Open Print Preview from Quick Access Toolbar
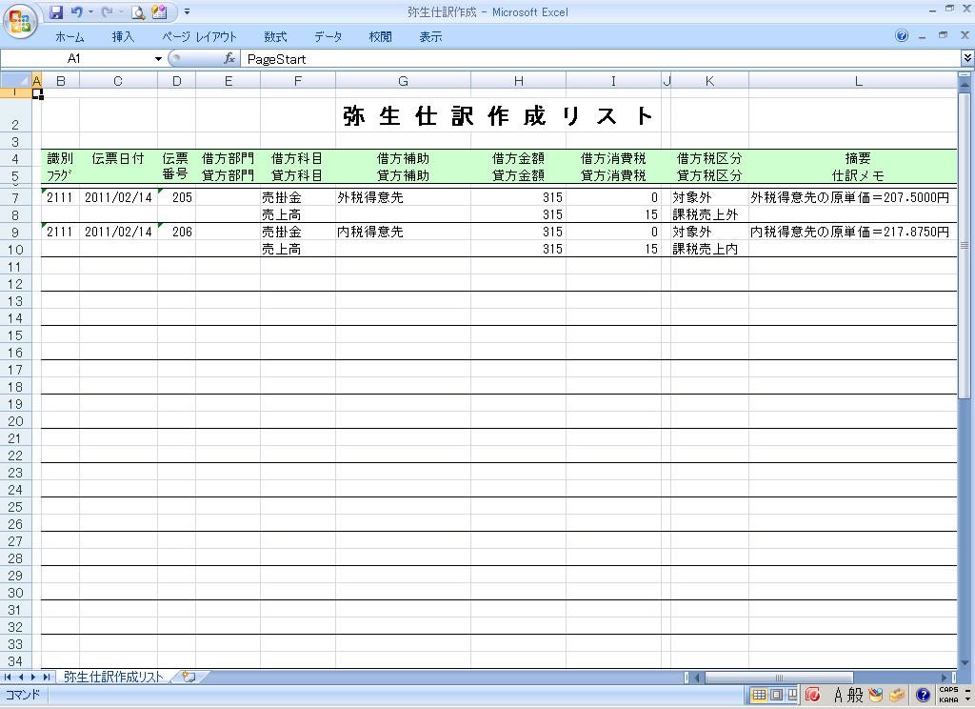 (138, 11)
